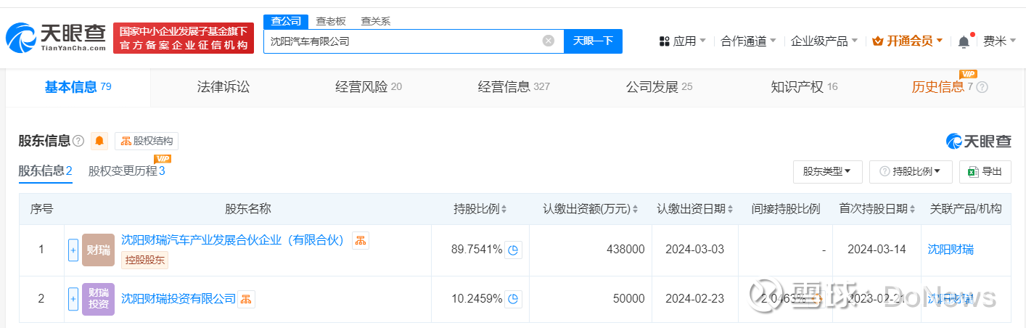Click the TianYanCha logo at top left
This screenshot has width=1026, height=328.
pos(56,38)
